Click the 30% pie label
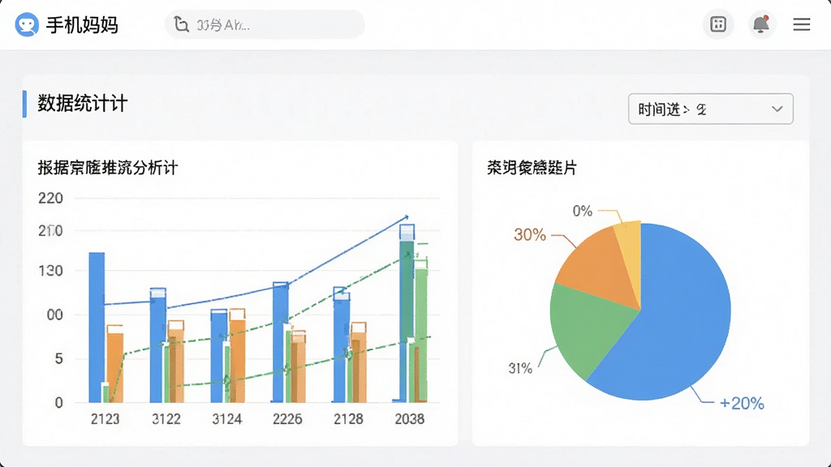The height and width of the screenshot is (467, 831). point(530,234)
